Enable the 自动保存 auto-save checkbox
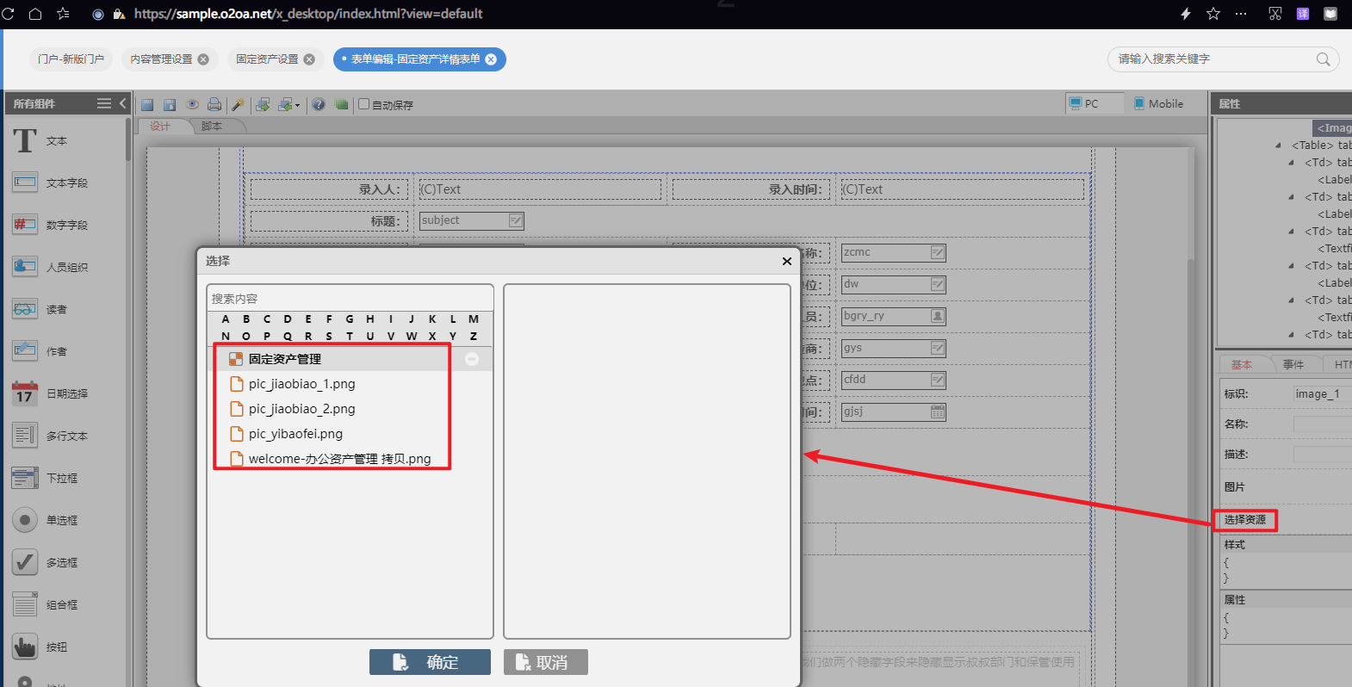The height and width of the screenshot is (687, 1352). coord(364,104)
